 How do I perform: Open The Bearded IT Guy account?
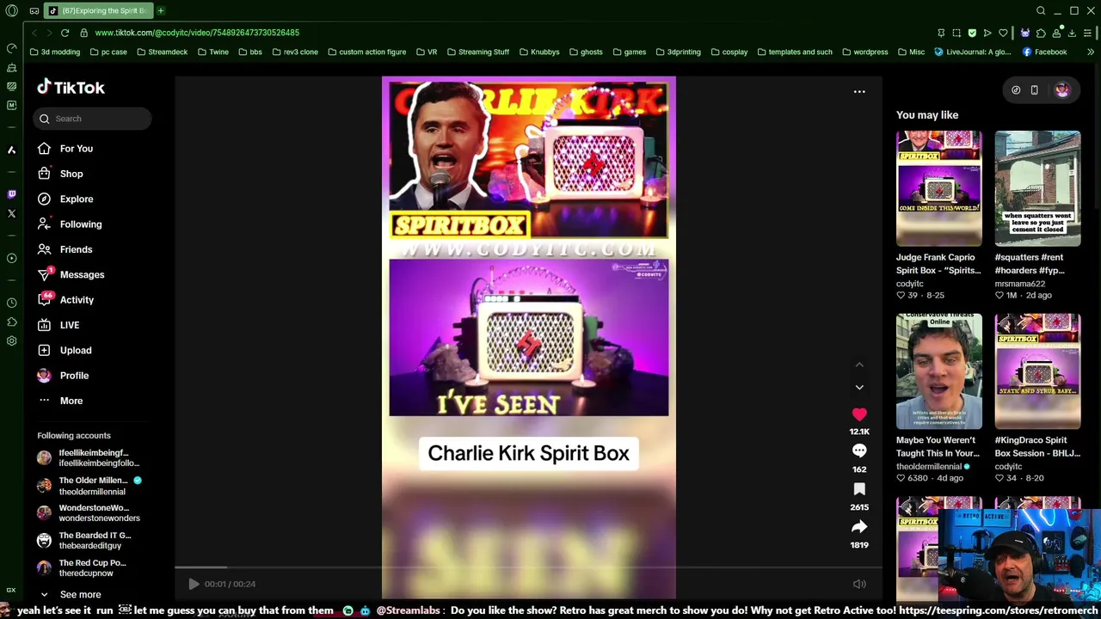point(84,540)
